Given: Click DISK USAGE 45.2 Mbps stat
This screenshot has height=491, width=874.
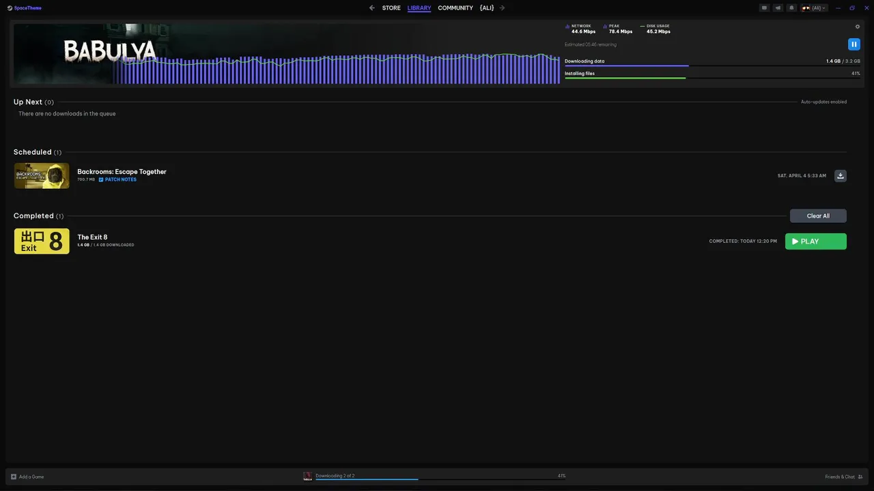Looking at the screenshot, I should pyautogui.click(x=655, y=29).
